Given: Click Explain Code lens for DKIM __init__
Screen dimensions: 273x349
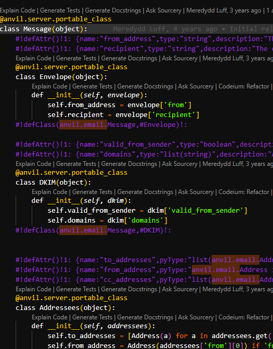Looking at the screenshot, I should 49,192.
